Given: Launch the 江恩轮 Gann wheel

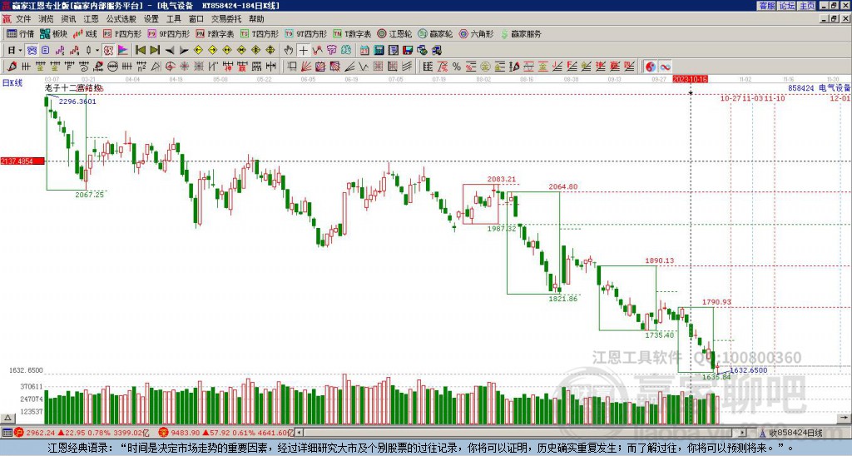Looking at the screenshot, I should (394, 33).
